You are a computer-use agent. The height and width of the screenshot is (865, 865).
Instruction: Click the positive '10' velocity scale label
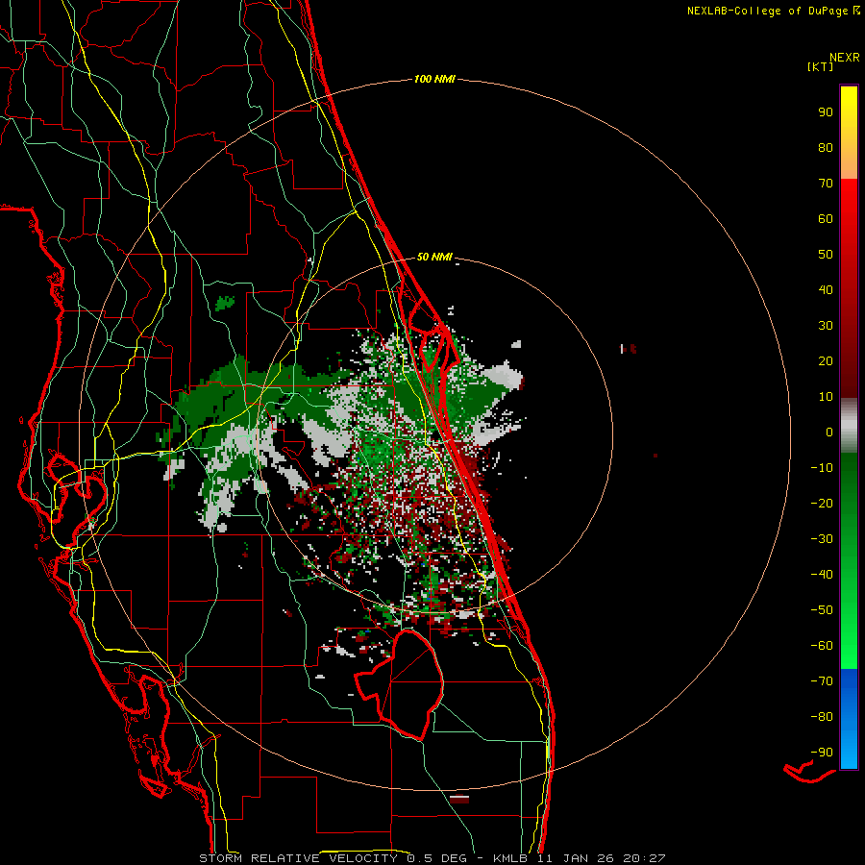pos(826,397)
